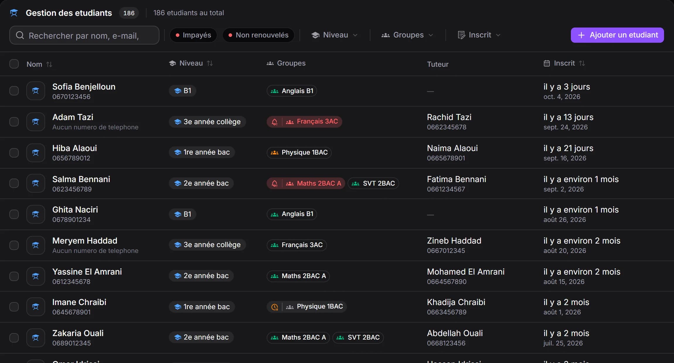Click tutor name Rachid Tazi
The image size is (674, 363).
449,117
